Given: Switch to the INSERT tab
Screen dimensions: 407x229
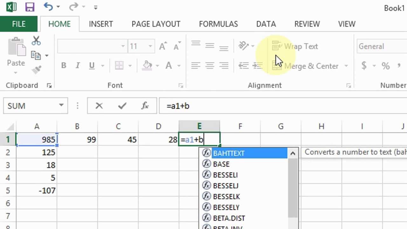Looking at the screenshot, I should 101,24.
